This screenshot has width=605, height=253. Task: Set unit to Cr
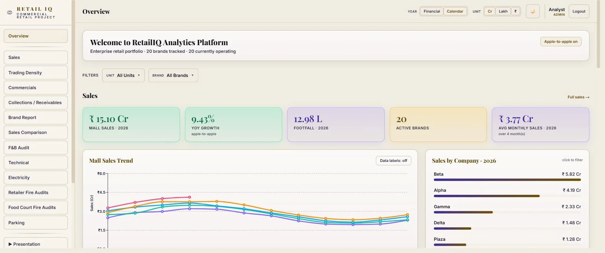coord(490,11)
